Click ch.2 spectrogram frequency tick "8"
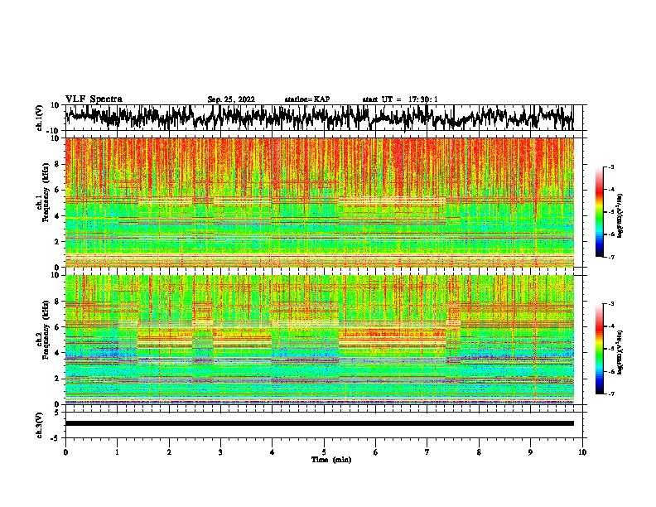 coord(57,302)
